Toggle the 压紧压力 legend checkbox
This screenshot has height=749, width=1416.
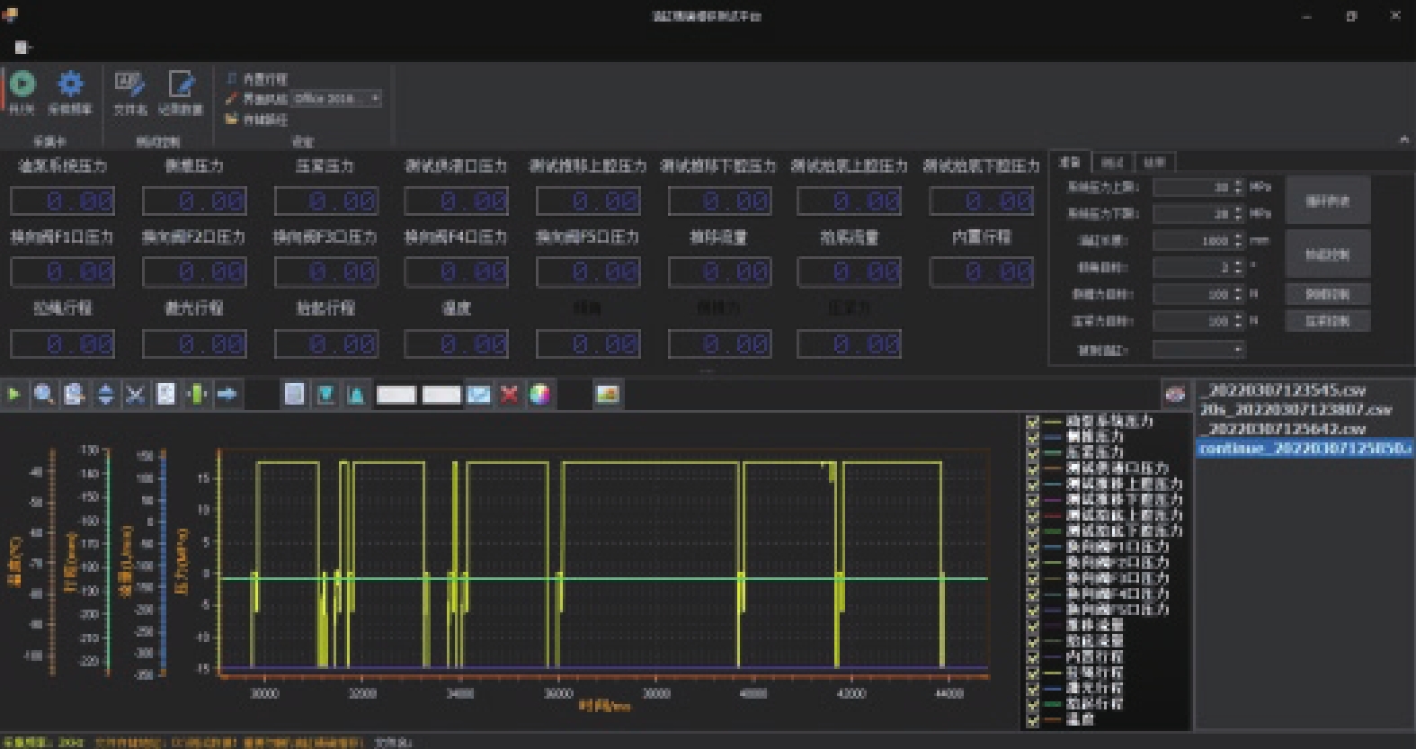tap(1032, 452)
